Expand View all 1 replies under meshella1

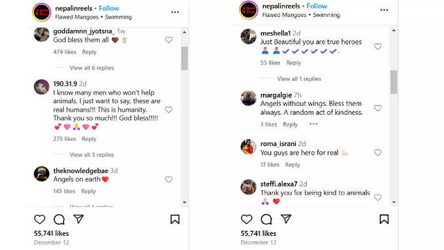tap(299, 79)
